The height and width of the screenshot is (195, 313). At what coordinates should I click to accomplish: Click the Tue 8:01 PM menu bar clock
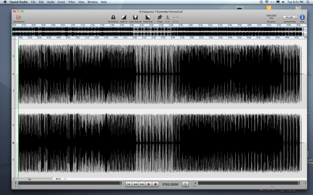pos(295,2)
